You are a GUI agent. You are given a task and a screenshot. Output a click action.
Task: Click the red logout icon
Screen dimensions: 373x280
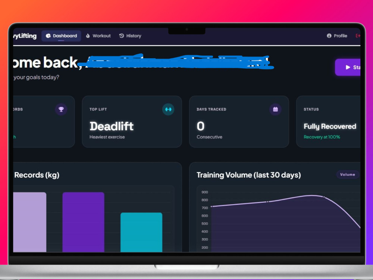click(358, 36)
